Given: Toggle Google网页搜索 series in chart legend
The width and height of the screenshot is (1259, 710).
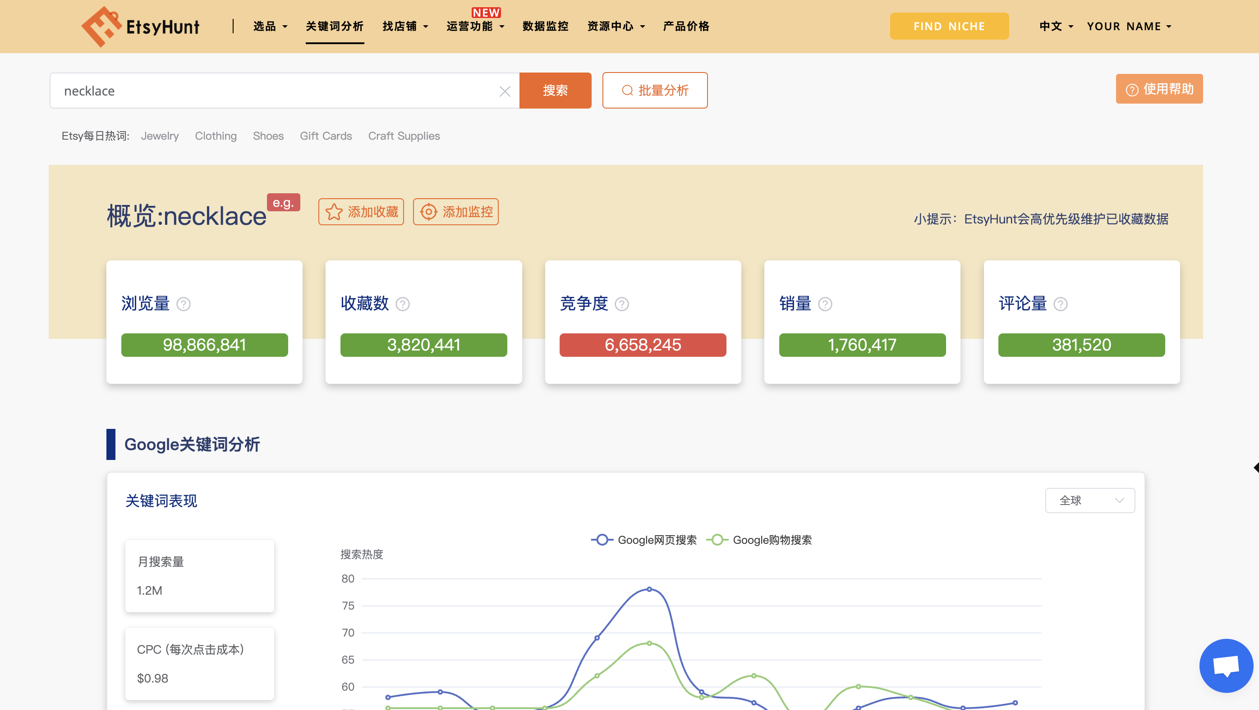Looking at the screenshot, I should (643, 540).
